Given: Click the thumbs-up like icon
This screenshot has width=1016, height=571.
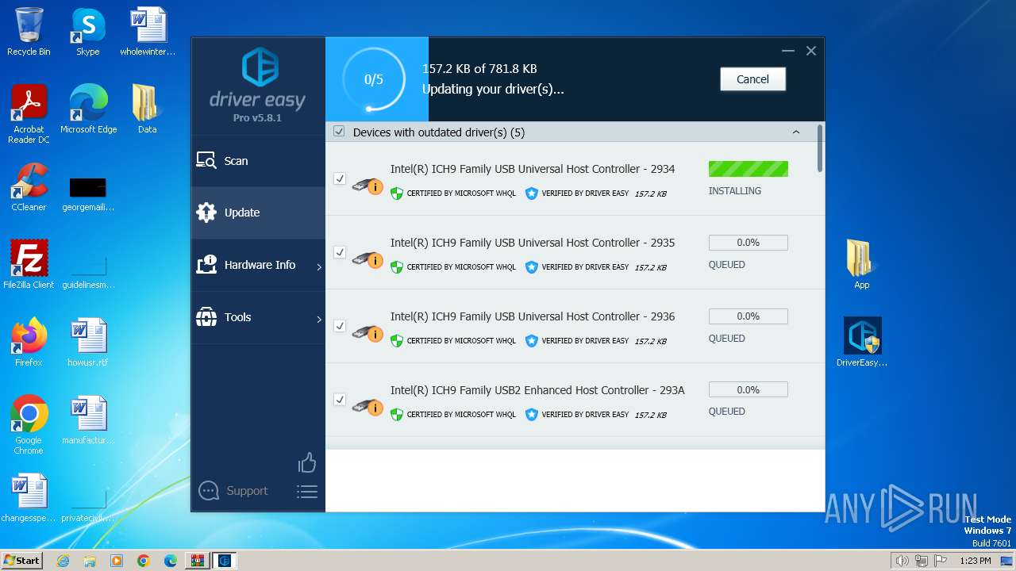Looking at the screenshot, I should tap(307, 463).
